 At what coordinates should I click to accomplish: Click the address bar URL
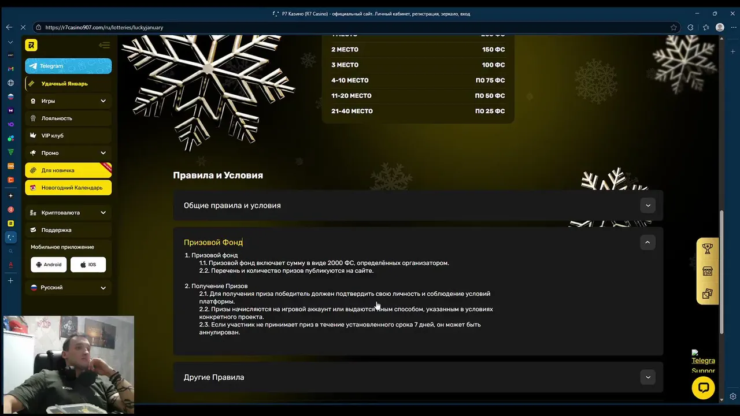pyautogui.click(x=104, y=27)
